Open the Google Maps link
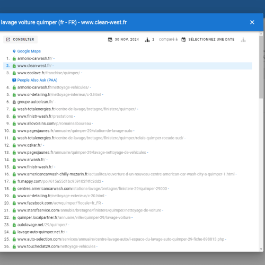 pos(29,51)
